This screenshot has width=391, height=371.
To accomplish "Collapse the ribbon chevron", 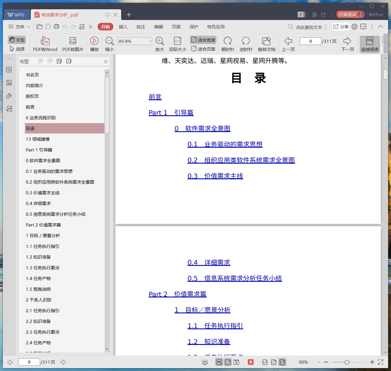I will coord(381,27).
